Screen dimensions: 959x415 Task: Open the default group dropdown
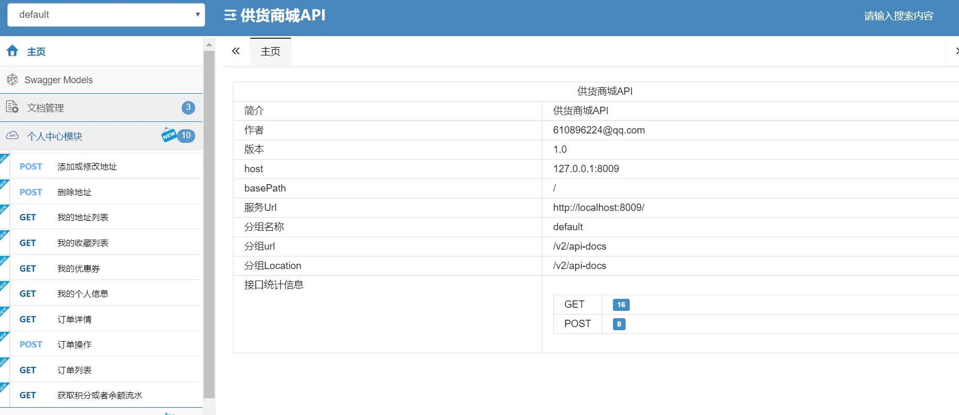point(106,15)
